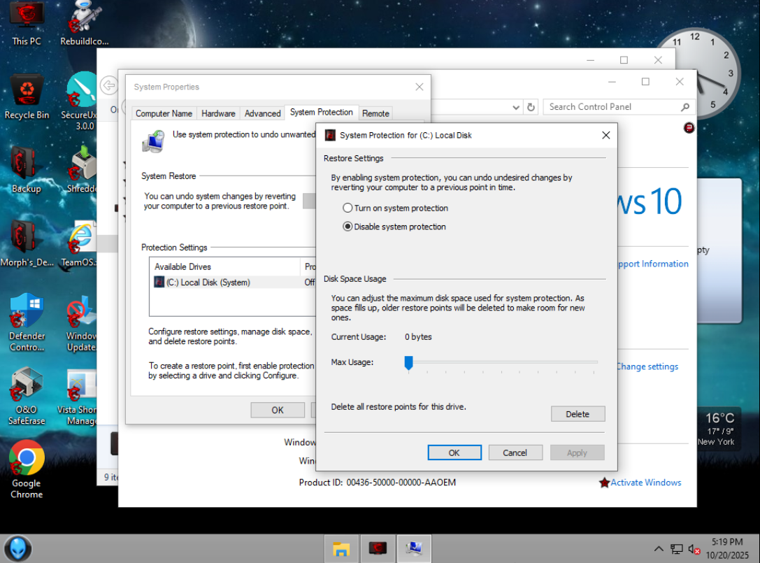The width and height of the screenshot is (760, 563).
Task: Click Delete to remove restore points
Action: (x=578, y=413)
